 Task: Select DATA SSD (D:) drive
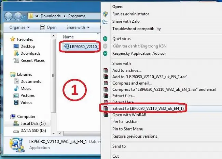click(x=30, y=130)
